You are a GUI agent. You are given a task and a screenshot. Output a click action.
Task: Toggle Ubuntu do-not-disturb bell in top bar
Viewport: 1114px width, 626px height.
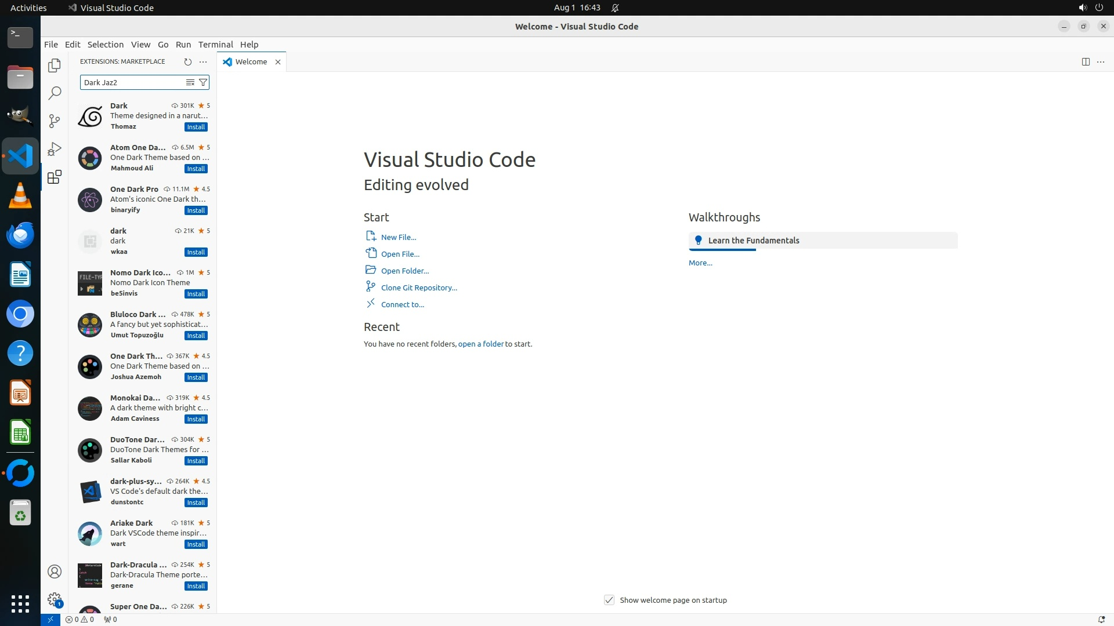pyautogui.click(x=615, y=8)
